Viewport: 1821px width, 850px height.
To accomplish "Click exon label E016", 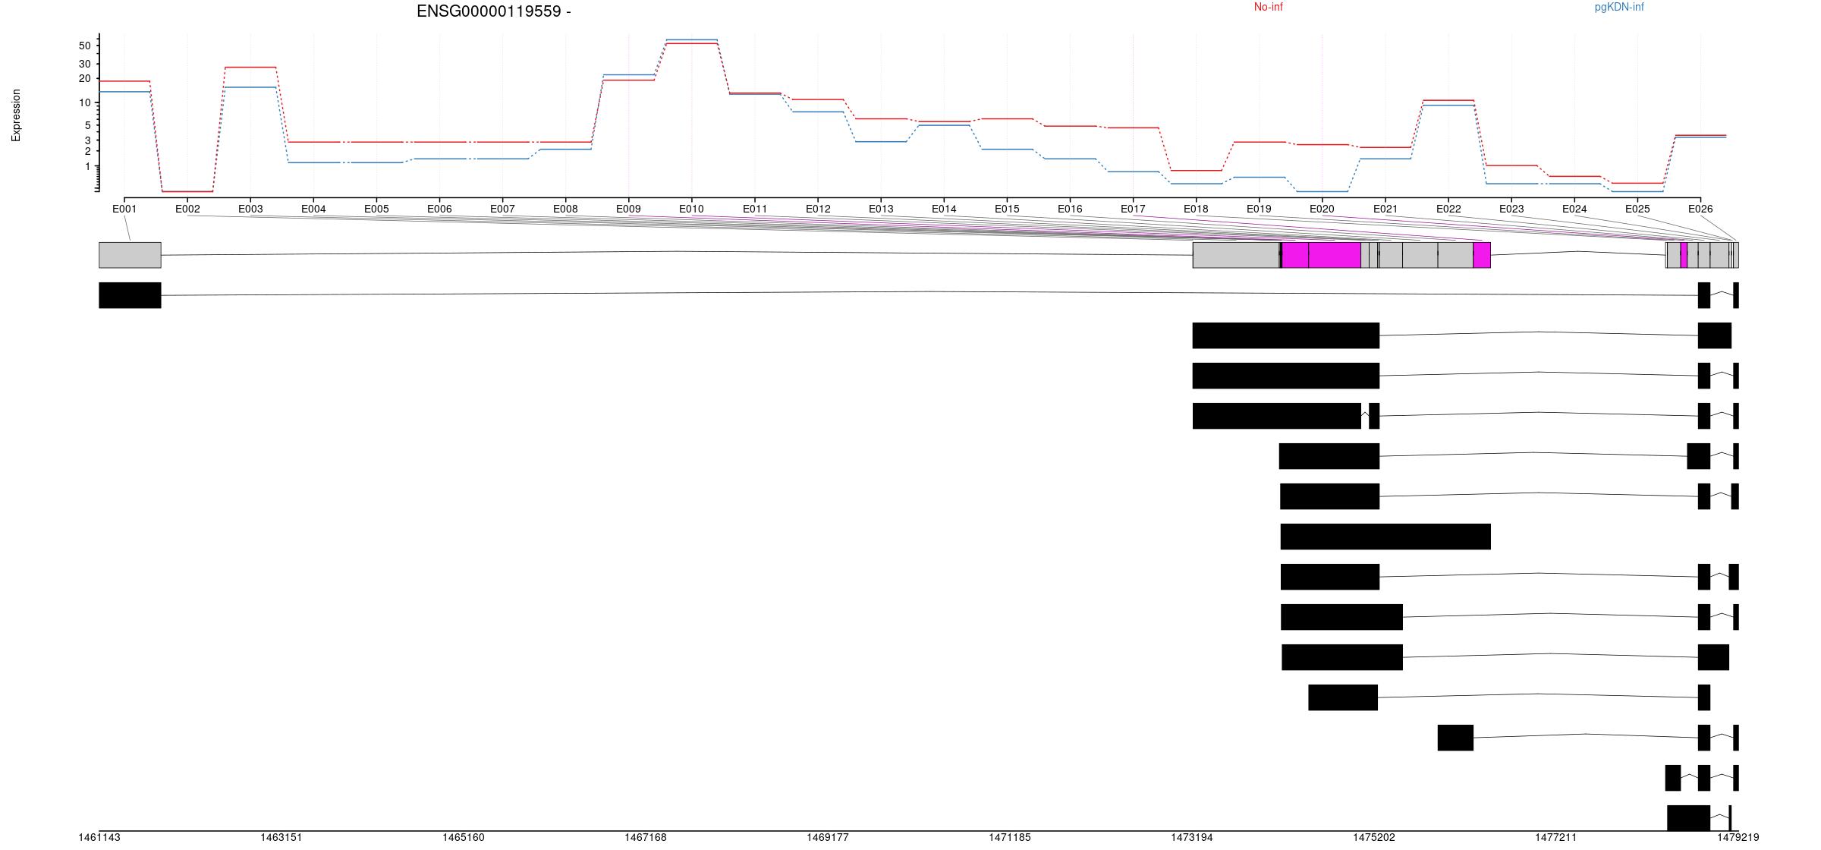I will (x=1070, y=209).
